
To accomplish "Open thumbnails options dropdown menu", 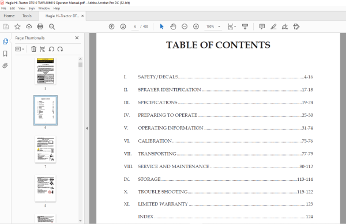I will click(20, 49).
